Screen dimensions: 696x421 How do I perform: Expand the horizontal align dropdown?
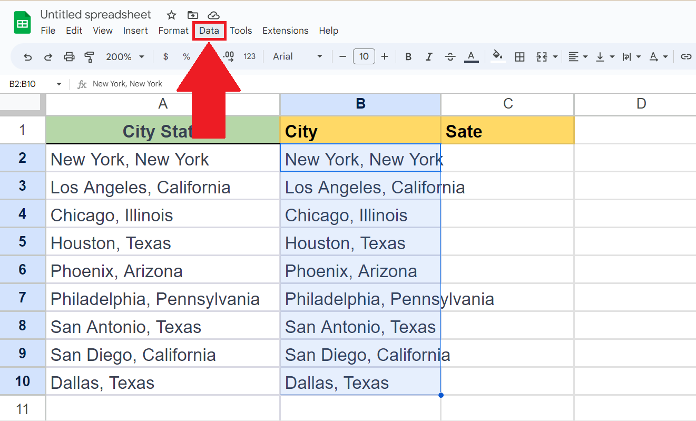tap(578, 57)
